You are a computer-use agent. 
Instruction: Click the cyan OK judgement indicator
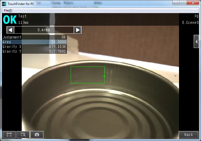[10, 20]
